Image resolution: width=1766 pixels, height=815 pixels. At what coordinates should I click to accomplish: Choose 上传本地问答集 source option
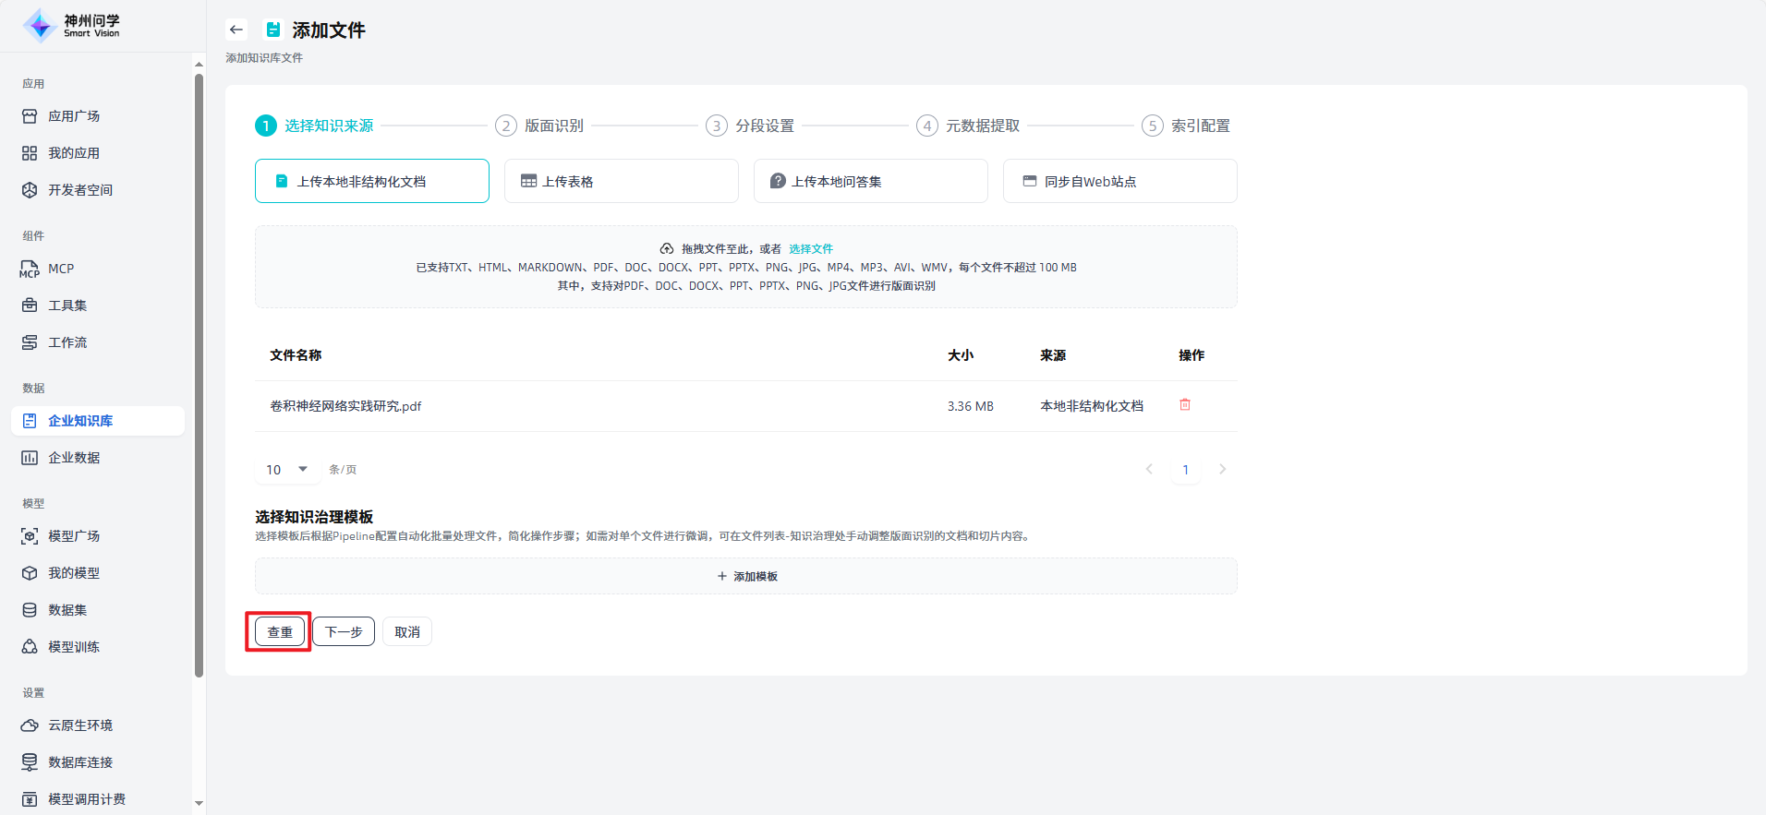[870, 181]
